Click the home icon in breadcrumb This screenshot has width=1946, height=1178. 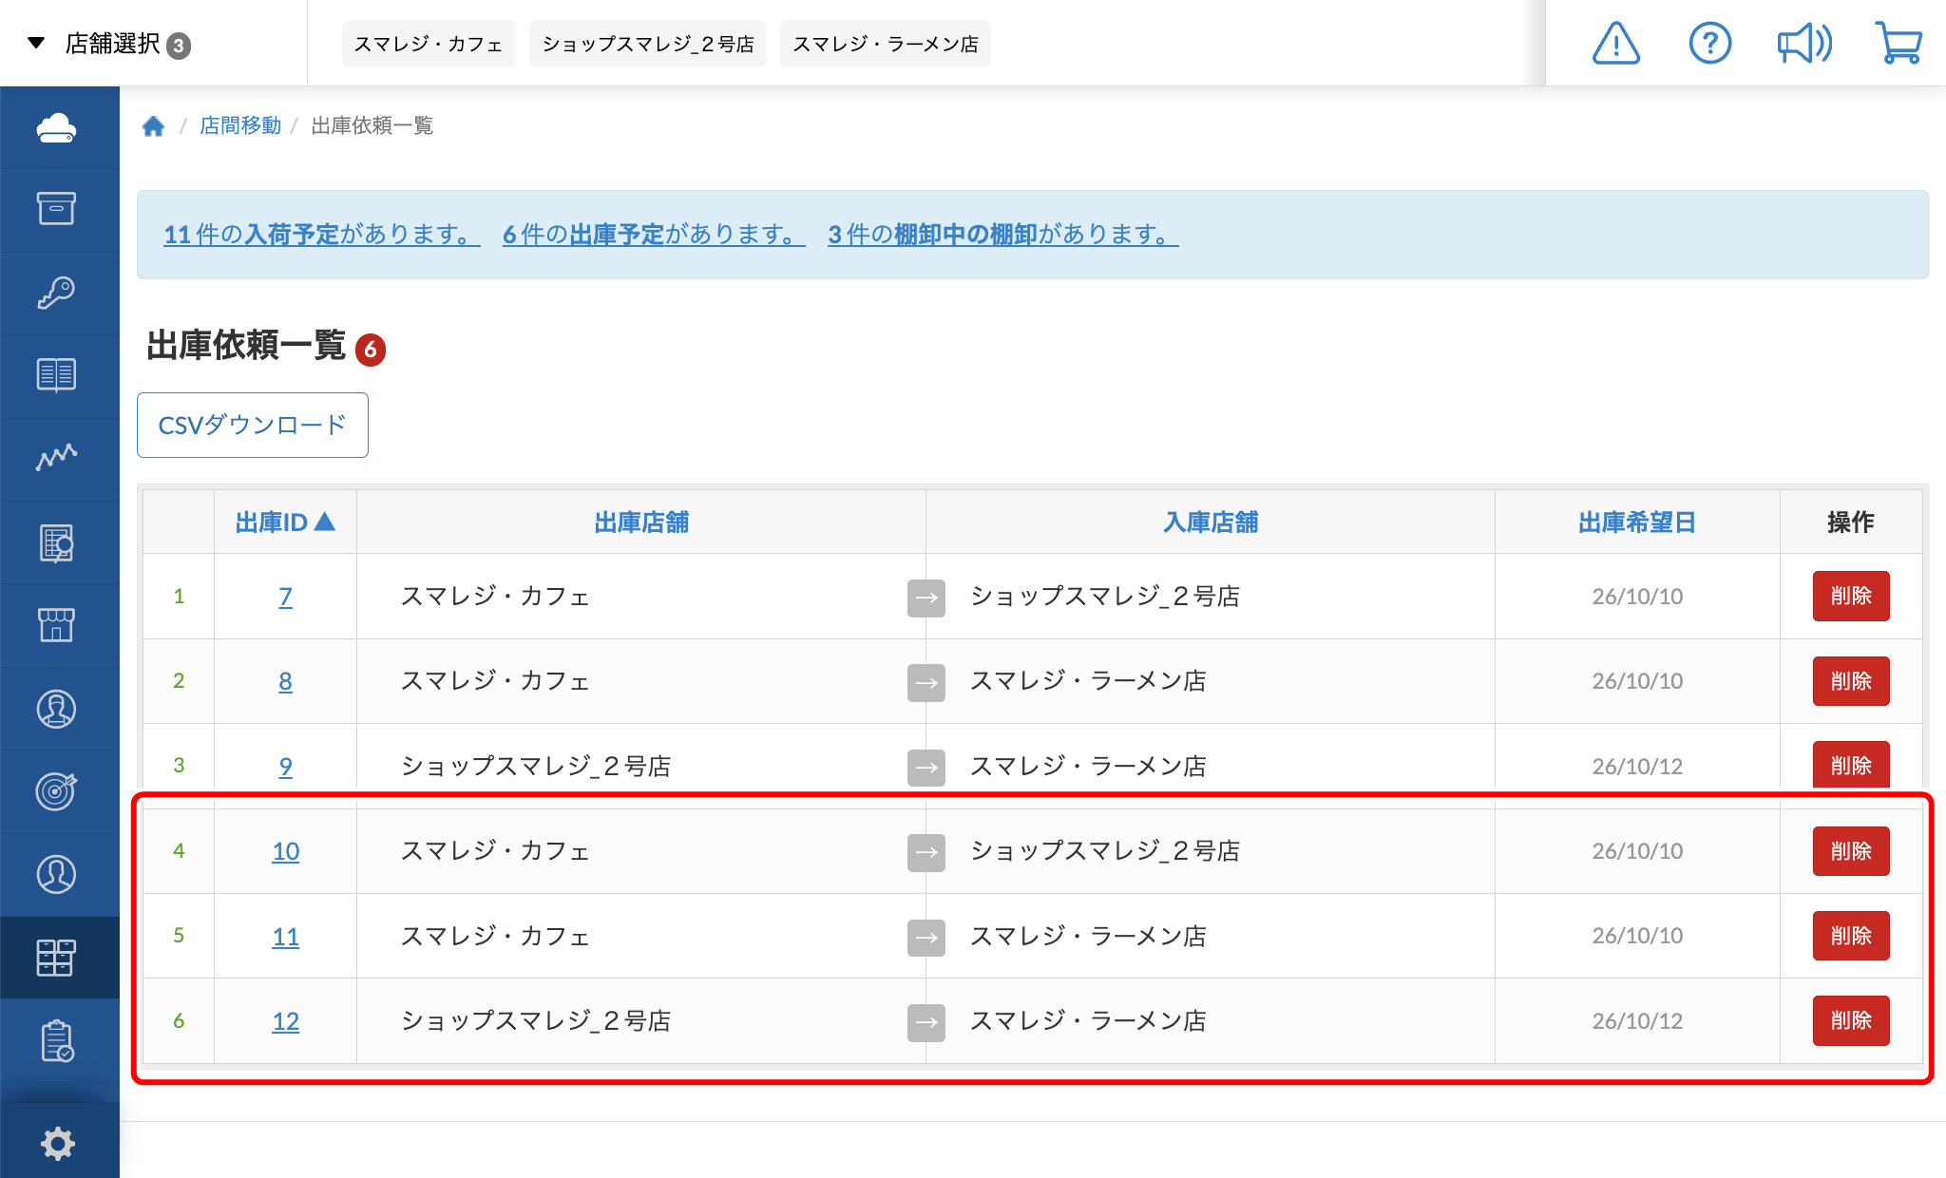pos(153,125)
